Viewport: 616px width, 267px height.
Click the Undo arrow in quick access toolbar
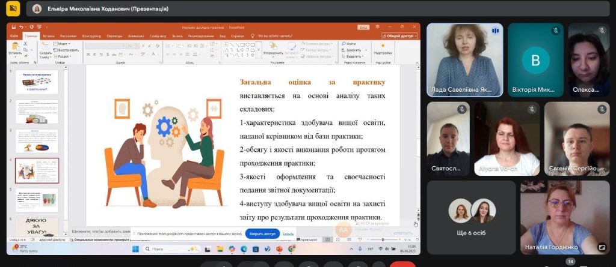coord(22,27)
